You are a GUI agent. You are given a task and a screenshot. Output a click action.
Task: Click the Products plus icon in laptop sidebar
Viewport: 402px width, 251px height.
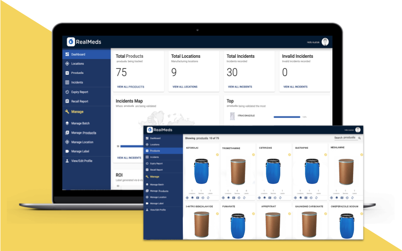pos(67,73)
